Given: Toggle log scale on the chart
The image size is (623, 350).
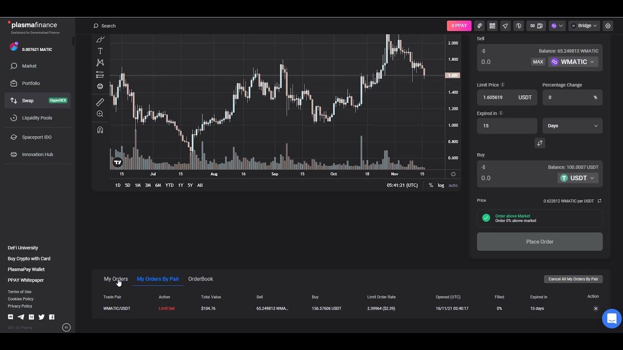Looking at the screenshot, I should coord(441,185).
